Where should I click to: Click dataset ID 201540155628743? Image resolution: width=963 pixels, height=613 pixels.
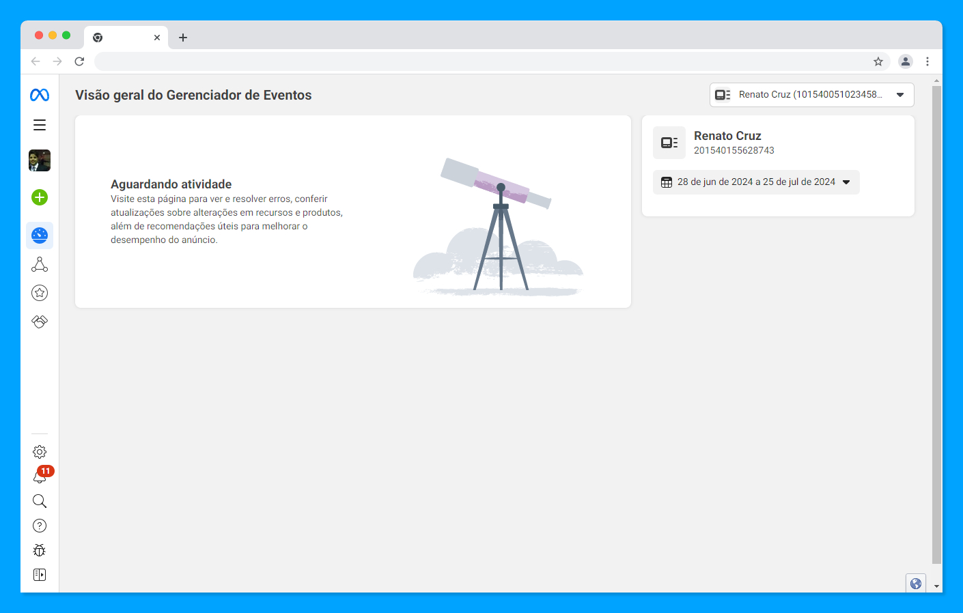[734, 150]
